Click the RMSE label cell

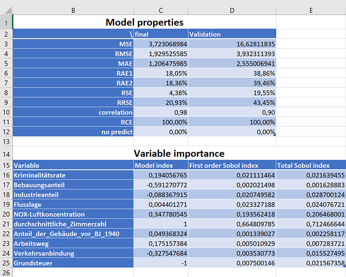(x=73, y=54)
